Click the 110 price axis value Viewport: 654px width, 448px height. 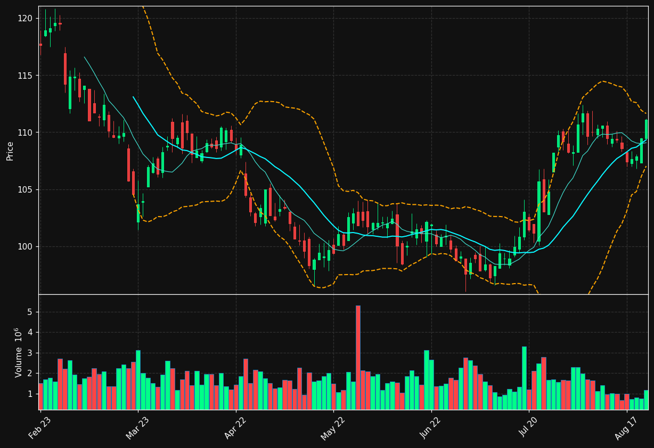(x=26, y=132)
